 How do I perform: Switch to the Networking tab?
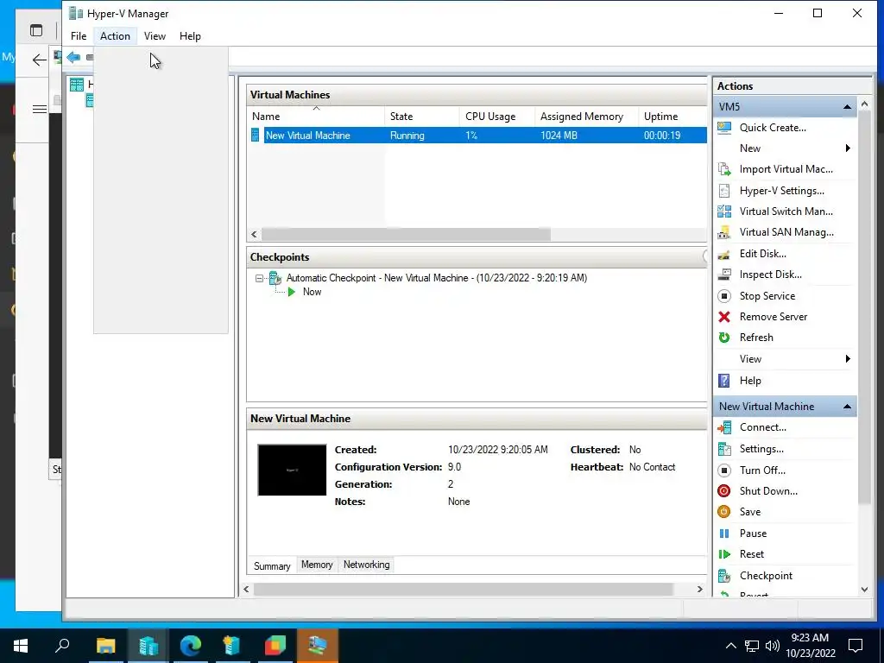coord(366,565)
